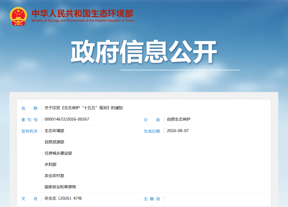Select issuing agency 住房城乡建设部
The image size is (288, 207).
point(58,153)
